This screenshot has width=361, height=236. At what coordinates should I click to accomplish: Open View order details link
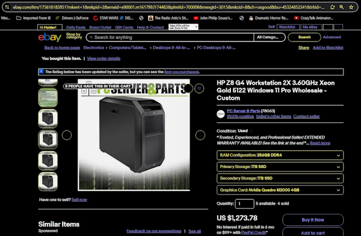click(x=103, y=58)
